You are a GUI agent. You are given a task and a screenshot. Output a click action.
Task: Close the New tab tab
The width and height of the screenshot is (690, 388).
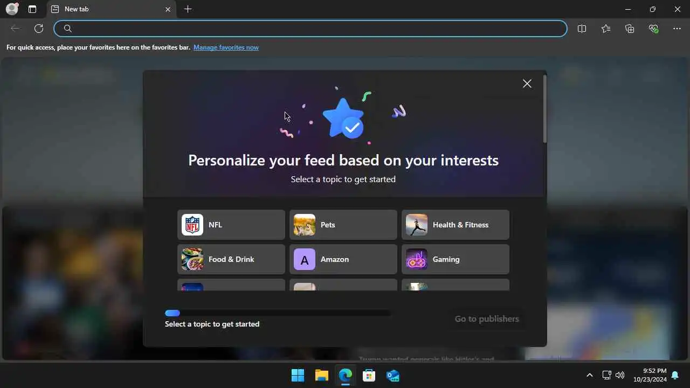pyautogui.click(x=168, y=9)
